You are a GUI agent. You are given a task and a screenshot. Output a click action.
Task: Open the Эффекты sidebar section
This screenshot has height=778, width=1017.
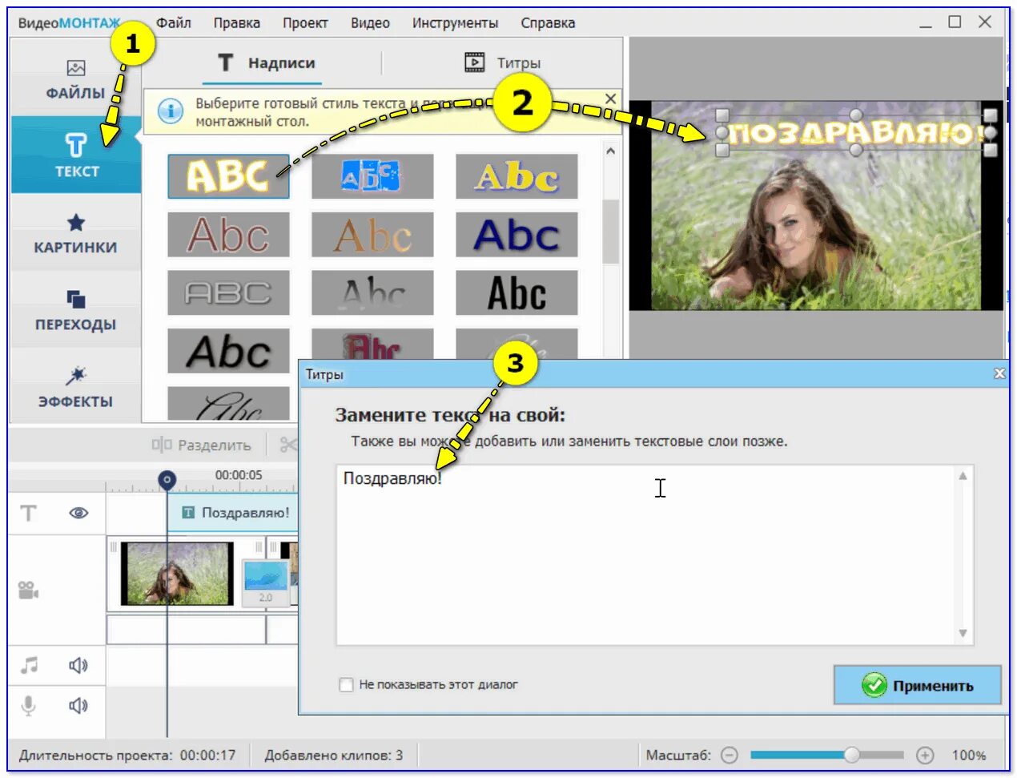(x=75, y=387)
